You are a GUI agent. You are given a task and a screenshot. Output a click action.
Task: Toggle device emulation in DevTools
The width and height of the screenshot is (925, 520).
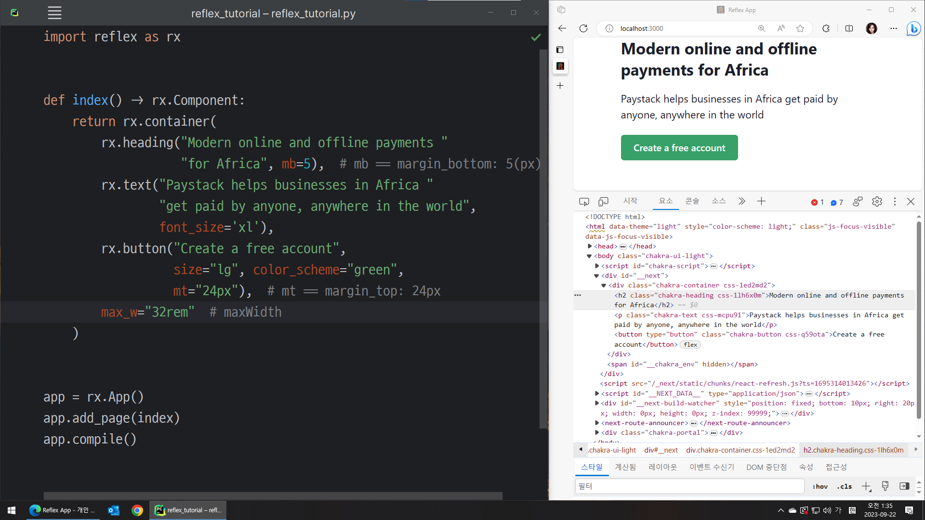click(603, 202)
